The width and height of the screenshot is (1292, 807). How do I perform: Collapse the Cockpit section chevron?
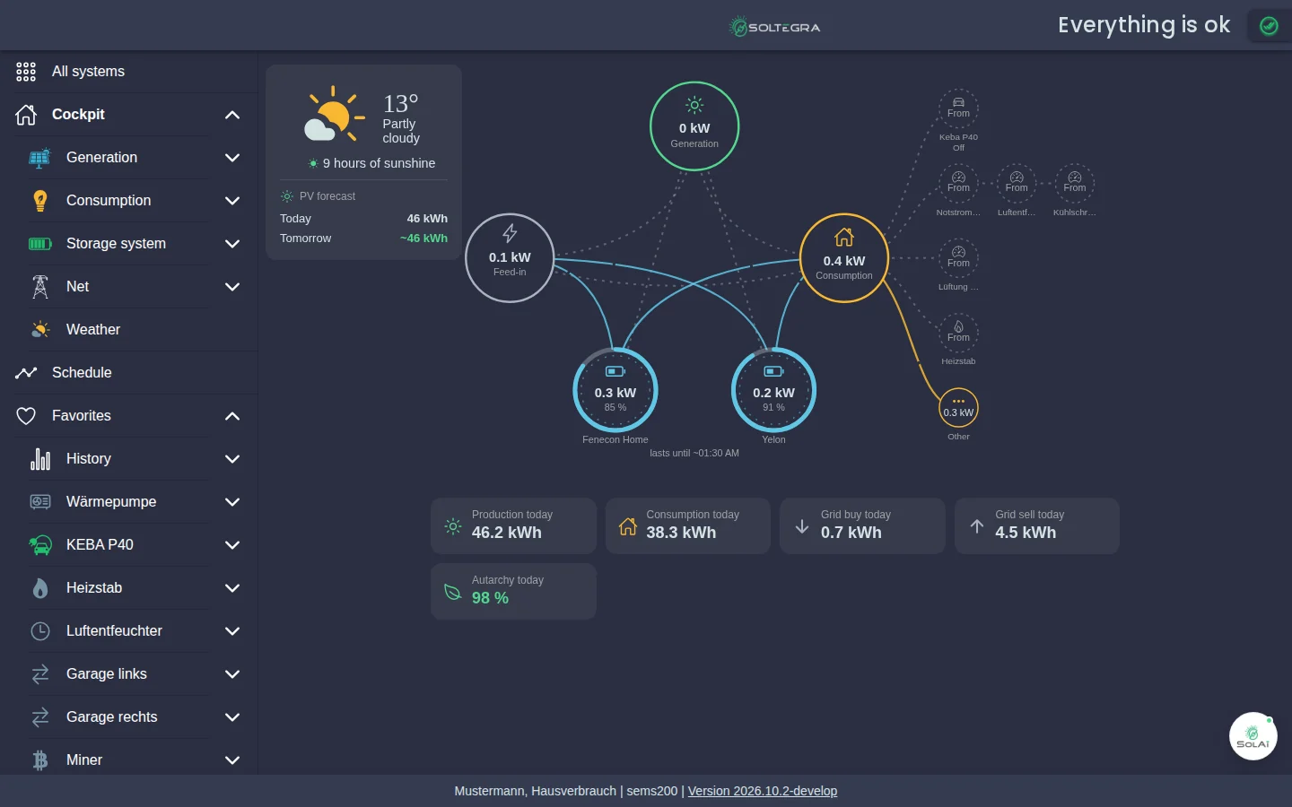click(232, 115)
